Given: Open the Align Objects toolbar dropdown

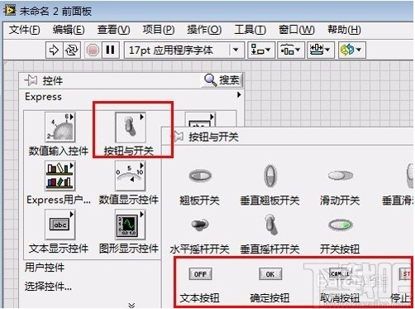Looking at the screenshot, I should coord(260,51).
